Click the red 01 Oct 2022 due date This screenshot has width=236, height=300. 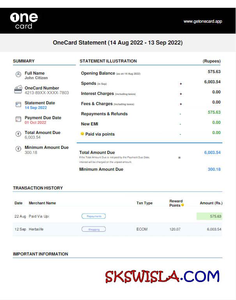click(x=35, y=123)
